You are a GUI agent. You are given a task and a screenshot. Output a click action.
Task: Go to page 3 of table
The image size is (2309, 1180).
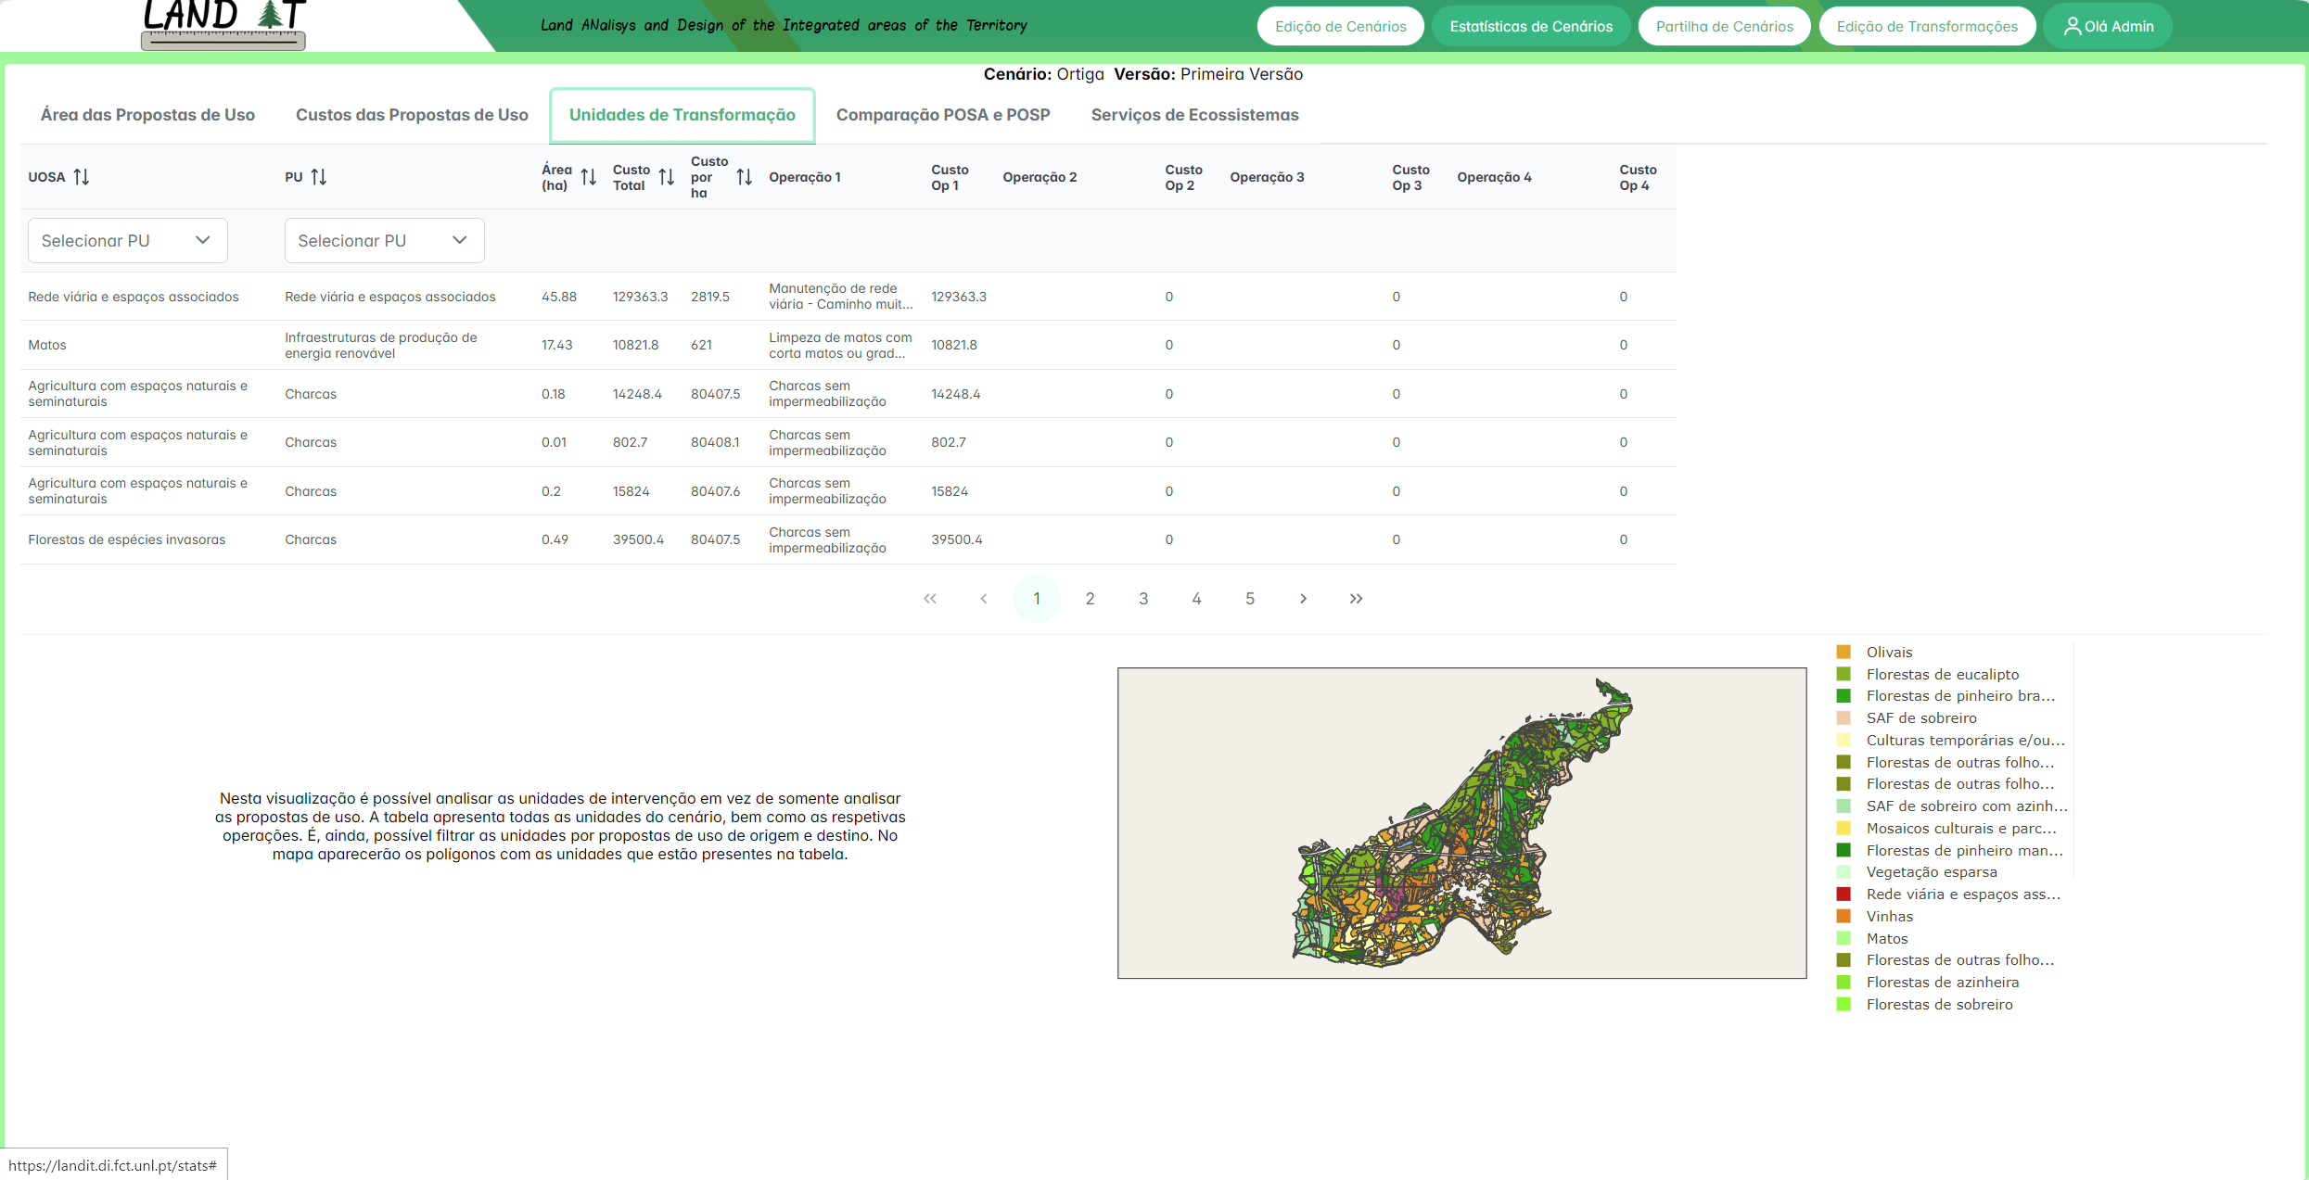1143,599
